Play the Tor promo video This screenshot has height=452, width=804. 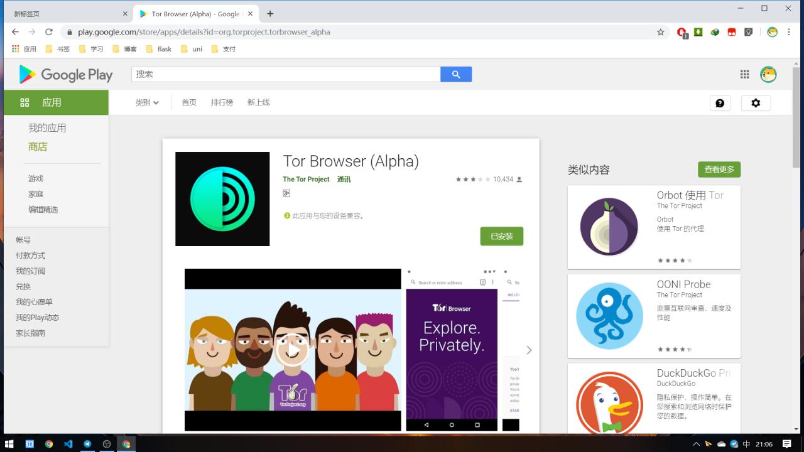[292, 350]
